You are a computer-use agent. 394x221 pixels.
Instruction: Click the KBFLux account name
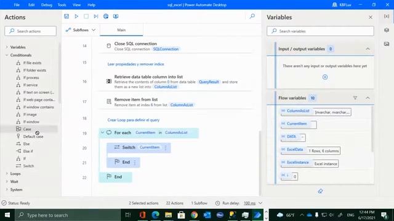(345, 5)
